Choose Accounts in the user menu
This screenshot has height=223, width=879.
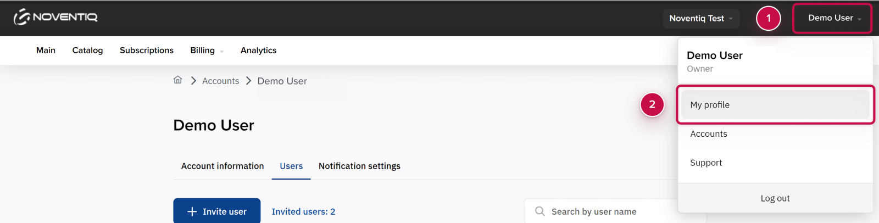[709, 134]
